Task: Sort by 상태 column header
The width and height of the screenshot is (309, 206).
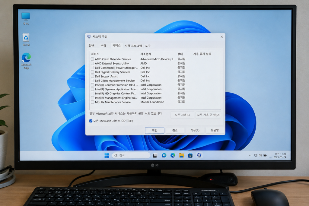Action: click(x=184, y=54)
